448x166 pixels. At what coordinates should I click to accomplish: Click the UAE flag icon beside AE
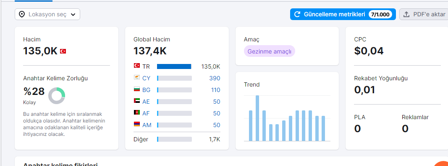[x=136, y=101]
